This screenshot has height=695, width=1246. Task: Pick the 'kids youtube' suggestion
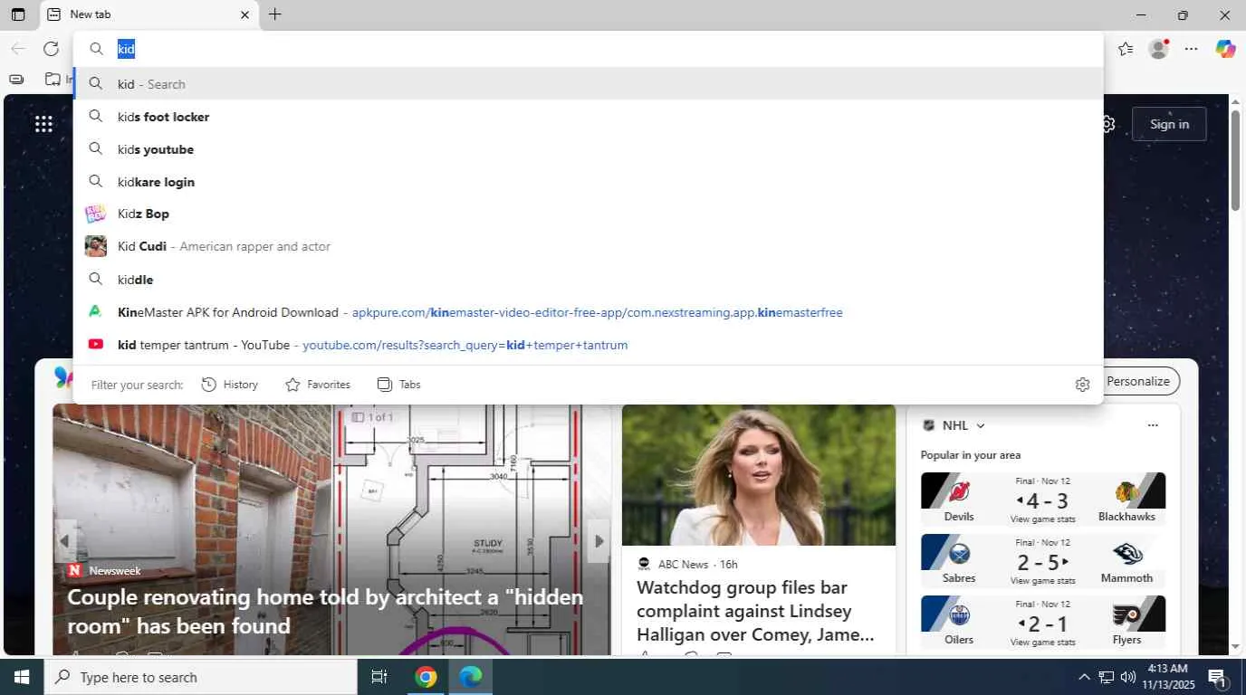click(589, 149)
